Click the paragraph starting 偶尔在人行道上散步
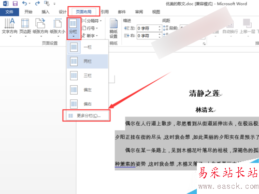 [192, 124]
